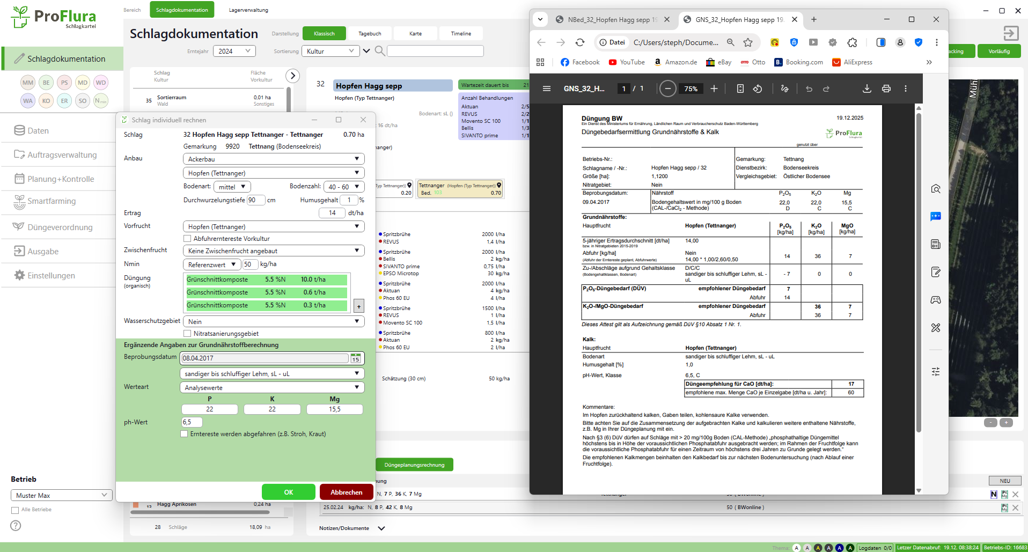Click the ph-Wert input field
Screen dimensions: 1028x552
pyautogui.click(x=192, y=422)
